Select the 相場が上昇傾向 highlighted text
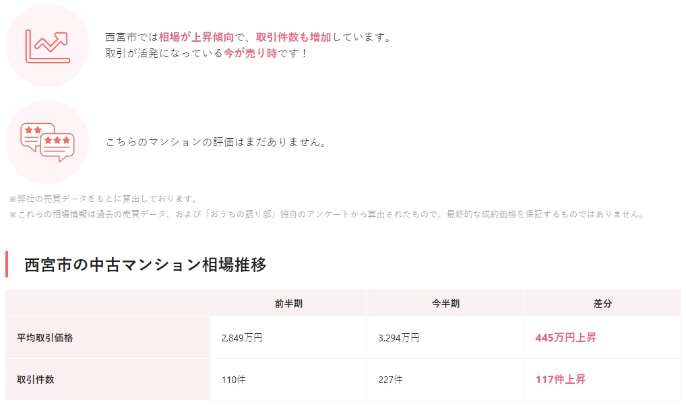 [x=196, y=37]
